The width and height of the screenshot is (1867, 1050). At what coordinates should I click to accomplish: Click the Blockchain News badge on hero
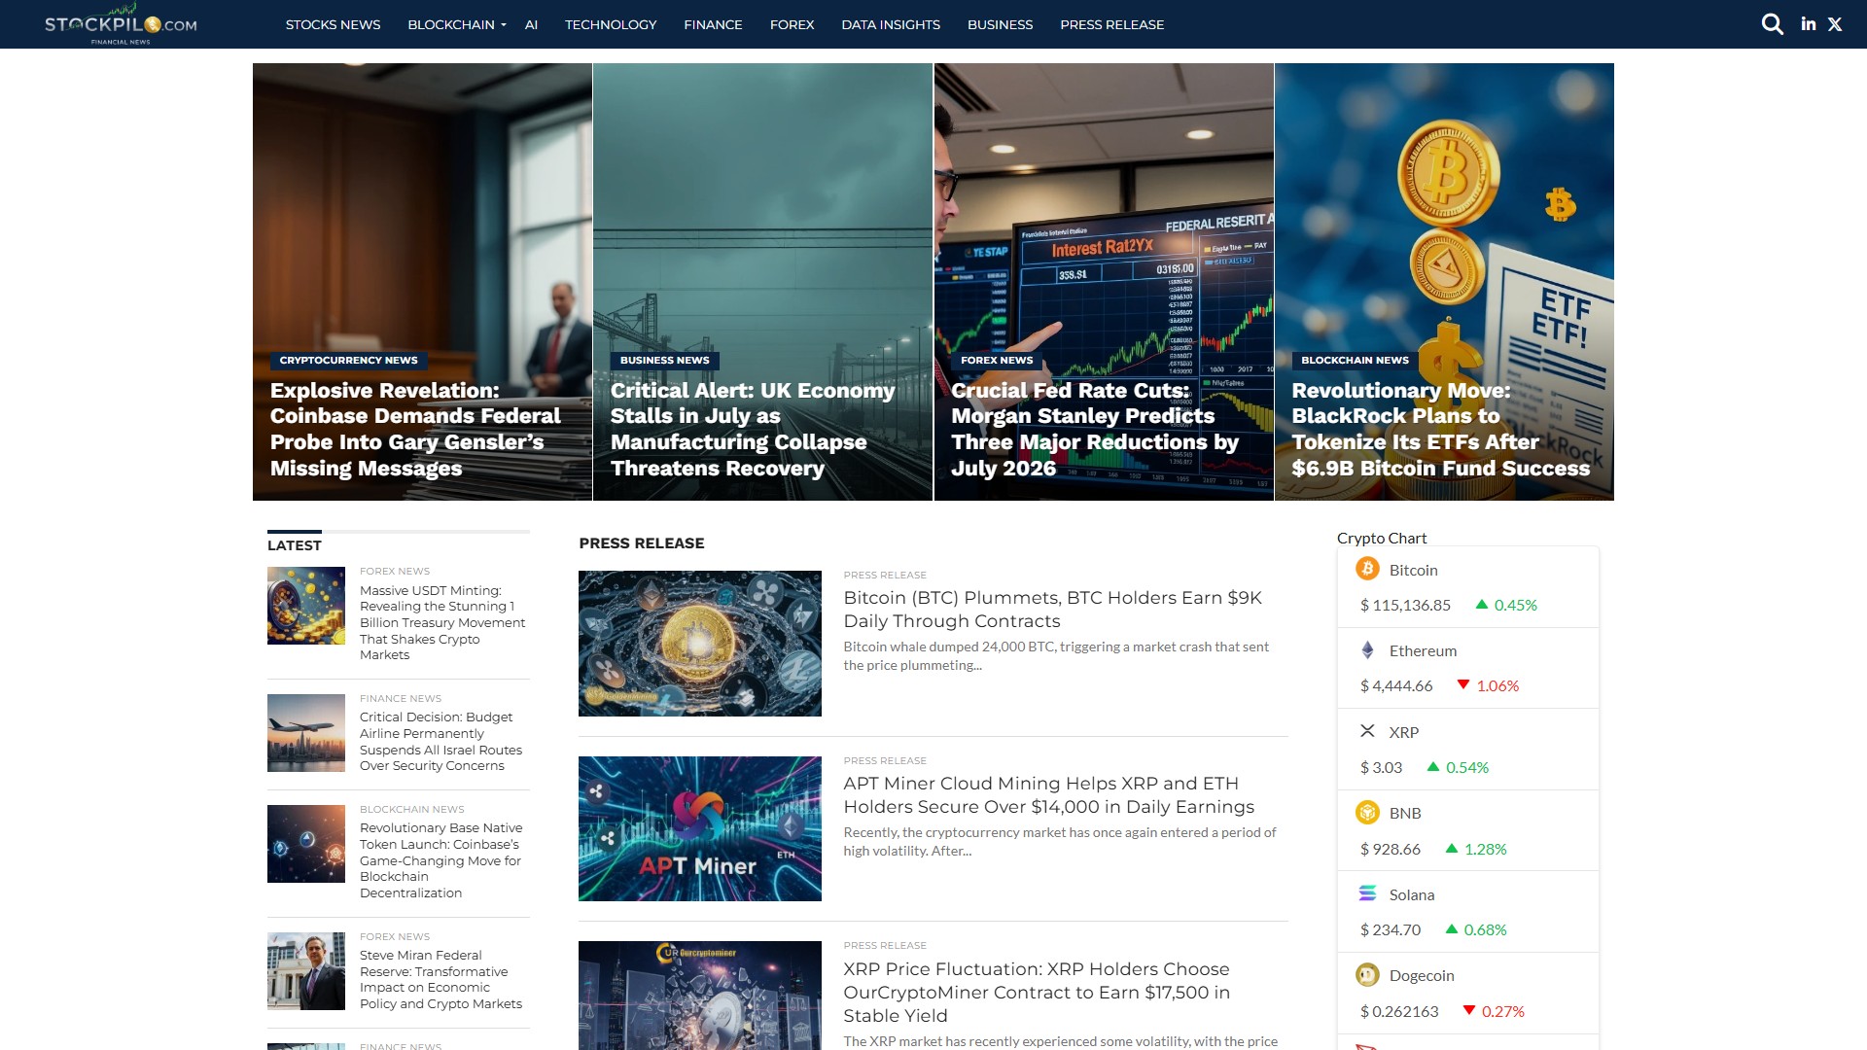tap(1355, 360)
